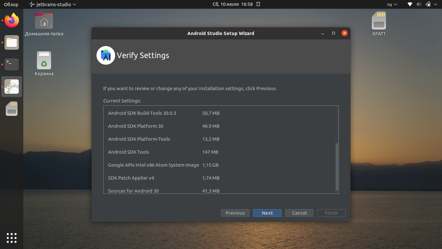Click the notification bell icon in top bar
The width and height of the screenshot is (442, 249).
point(258,4)
